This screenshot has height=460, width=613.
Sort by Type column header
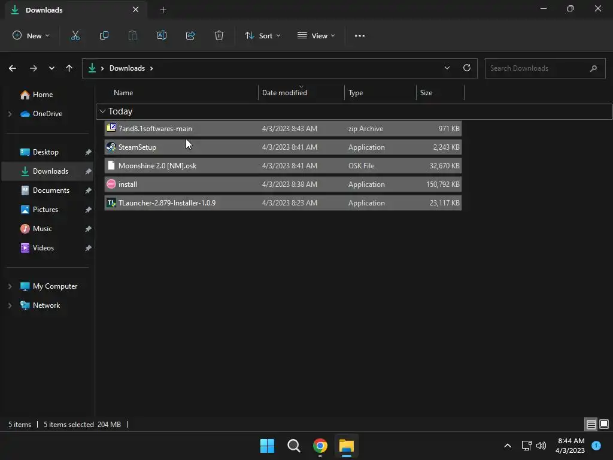click(356, 93)
